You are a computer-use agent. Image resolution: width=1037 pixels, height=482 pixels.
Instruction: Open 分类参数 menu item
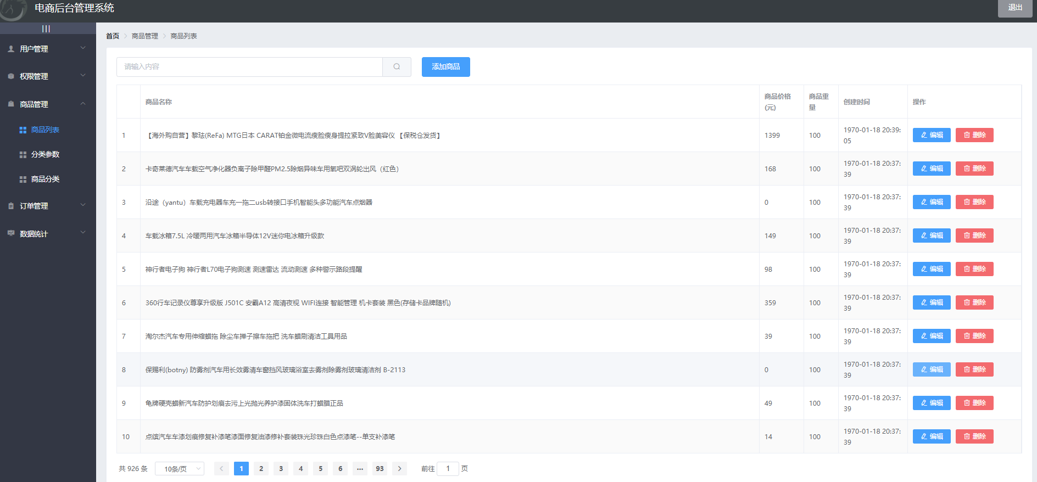48,155
